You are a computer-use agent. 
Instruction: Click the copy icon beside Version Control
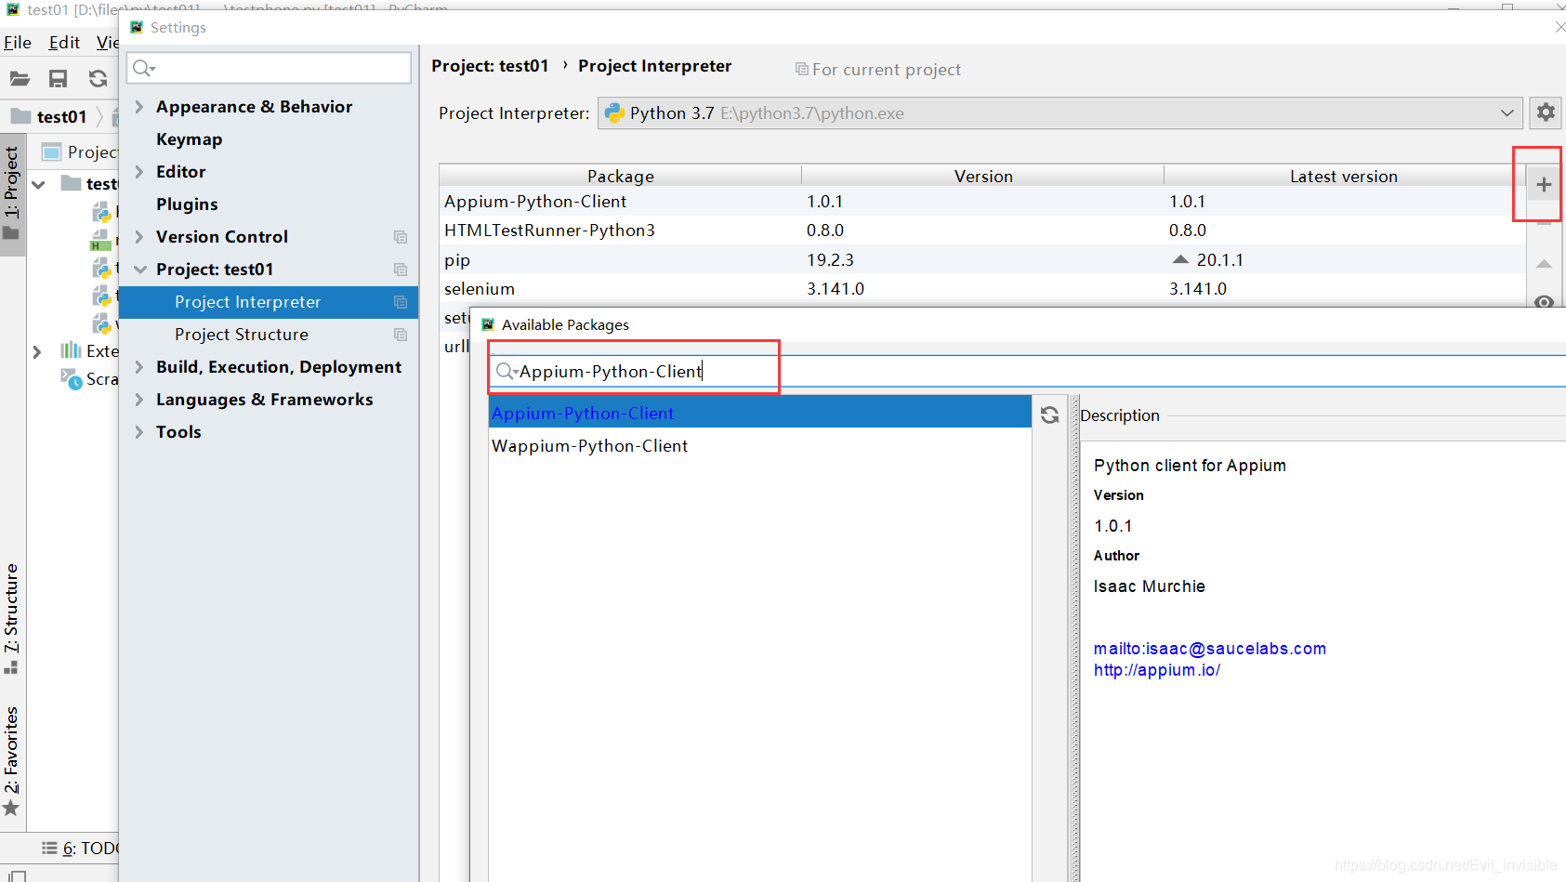[401, 237]
